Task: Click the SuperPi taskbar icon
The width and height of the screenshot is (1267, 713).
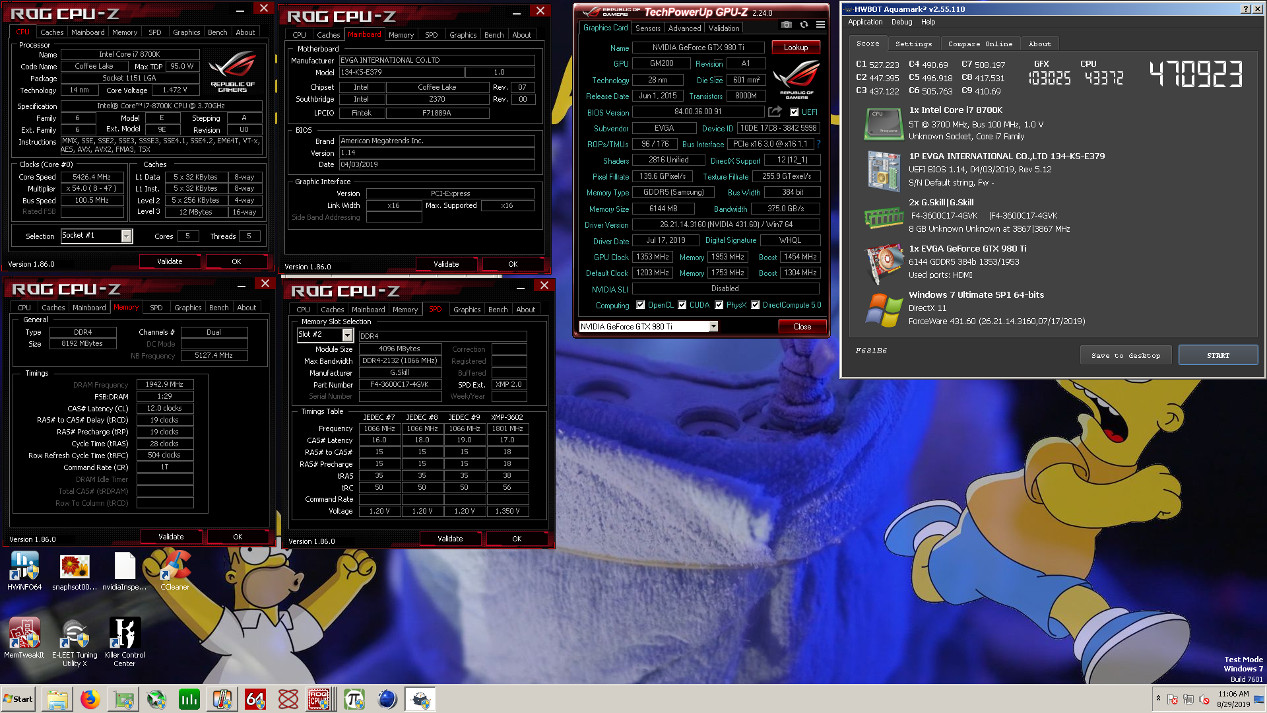Action: pyautogui.click(x=354, y=699)
